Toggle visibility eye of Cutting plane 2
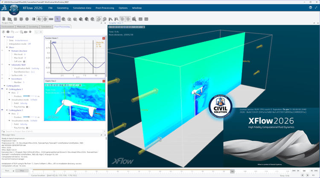This screenshot has width=320, height=178. point(2,110)
